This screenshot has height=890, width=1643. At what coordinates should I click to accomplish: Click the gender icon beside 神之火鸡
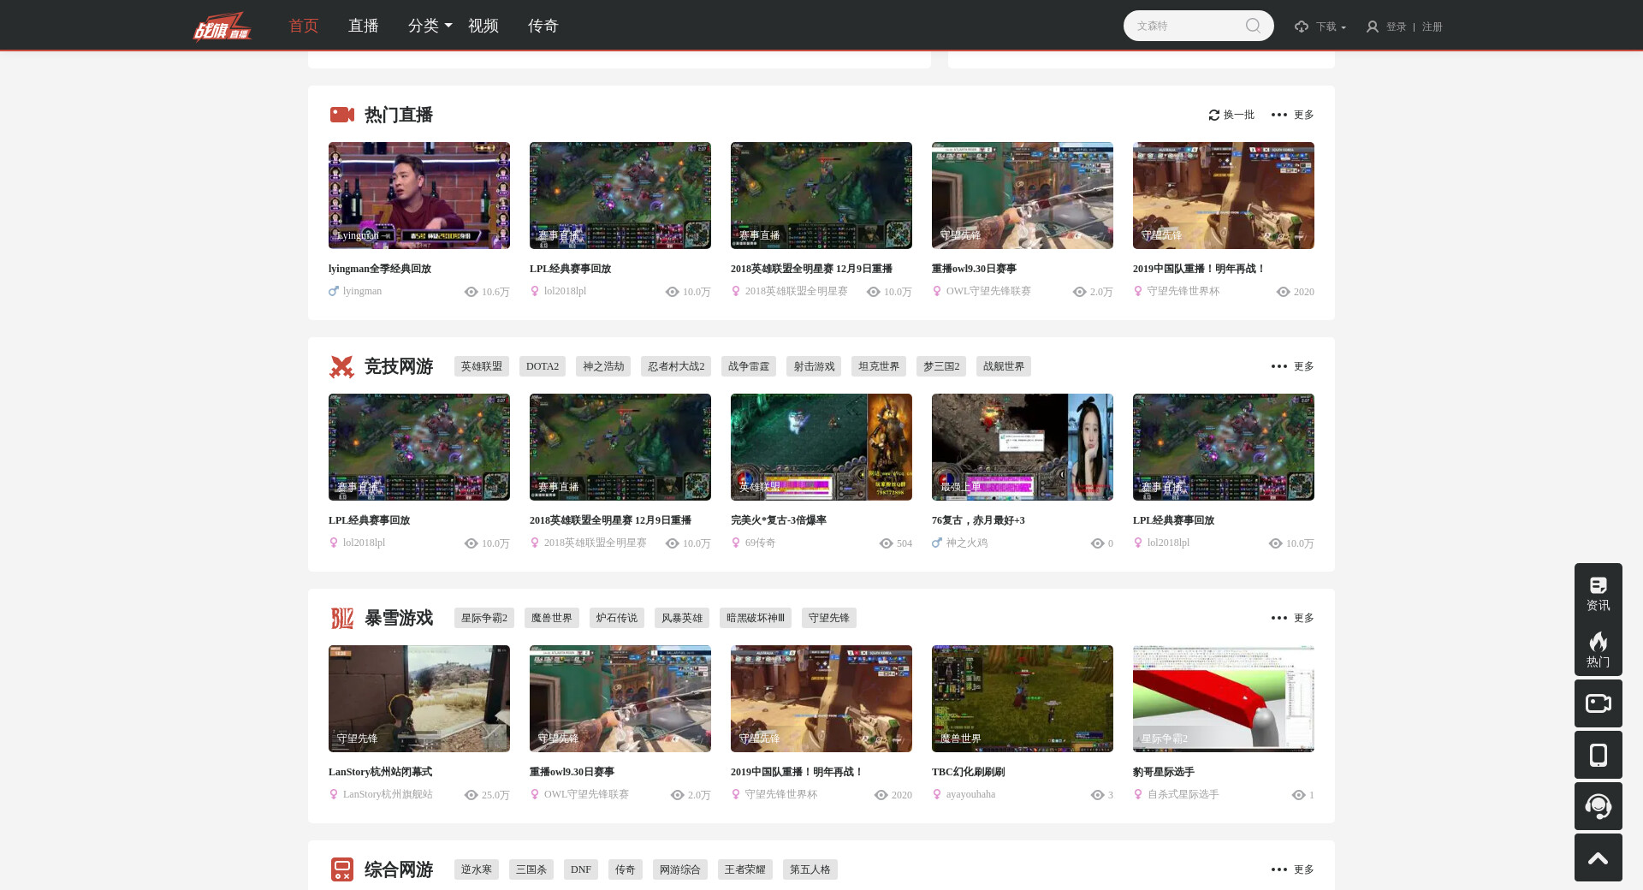937,543
